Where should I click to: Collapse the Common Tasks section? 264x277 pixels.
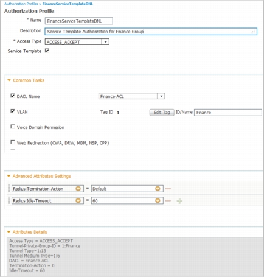tap(9, 80)
